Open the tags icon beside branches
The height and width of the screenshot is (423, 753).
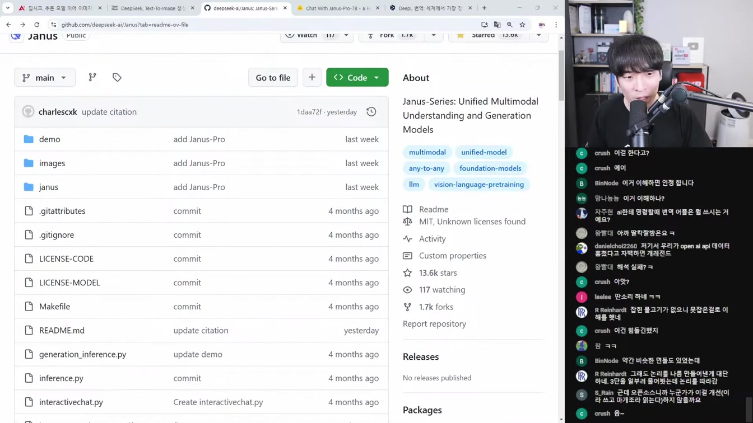[117, 77]
